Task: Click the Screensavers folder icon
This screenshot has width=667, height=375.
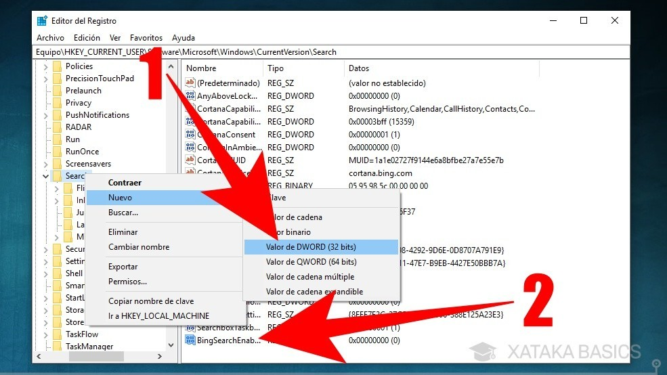Action: click(57, 164)
